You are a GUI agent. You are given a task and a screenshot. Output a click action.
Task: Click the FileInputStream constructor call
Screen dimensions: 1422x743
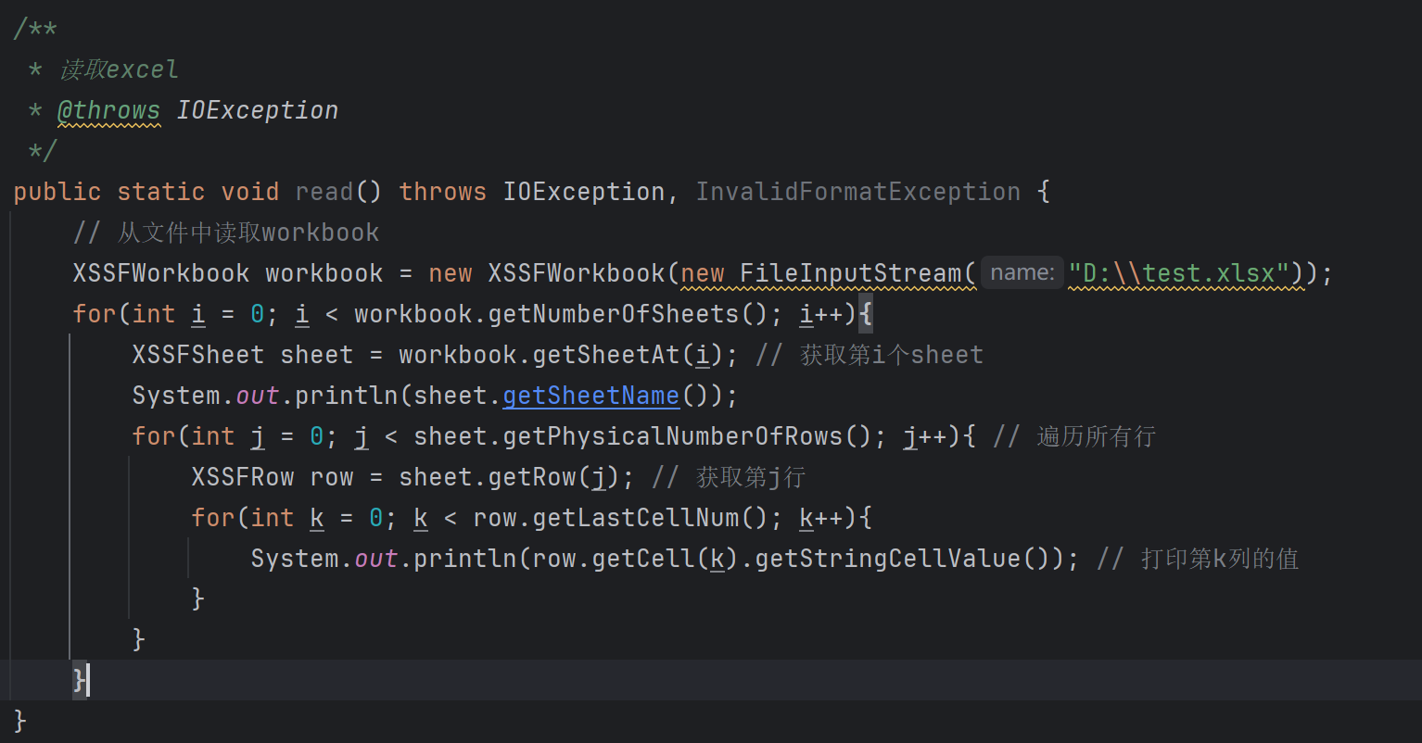click(850, 273)
